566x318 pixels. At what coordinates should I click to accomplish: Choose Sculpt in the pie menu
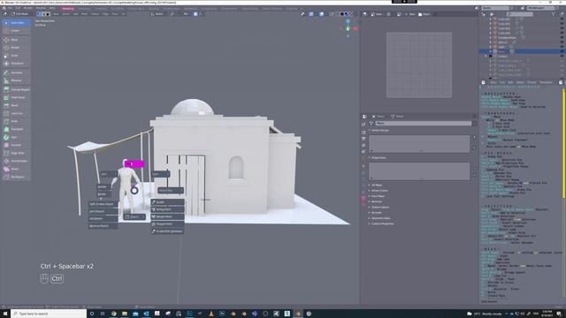tap(167, 202)
